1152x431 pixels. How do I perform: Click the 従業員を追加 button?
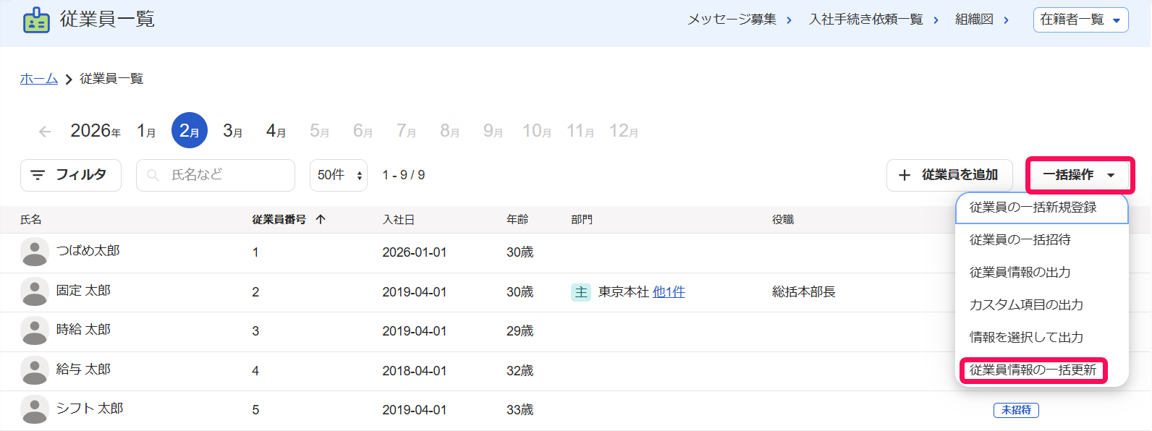tap(949, 175)
